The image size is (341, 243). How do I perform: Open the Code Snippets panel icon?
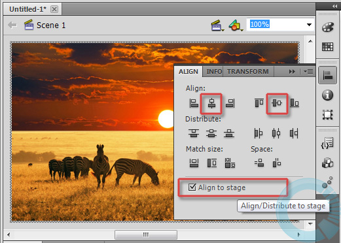[x=327, y=143]
